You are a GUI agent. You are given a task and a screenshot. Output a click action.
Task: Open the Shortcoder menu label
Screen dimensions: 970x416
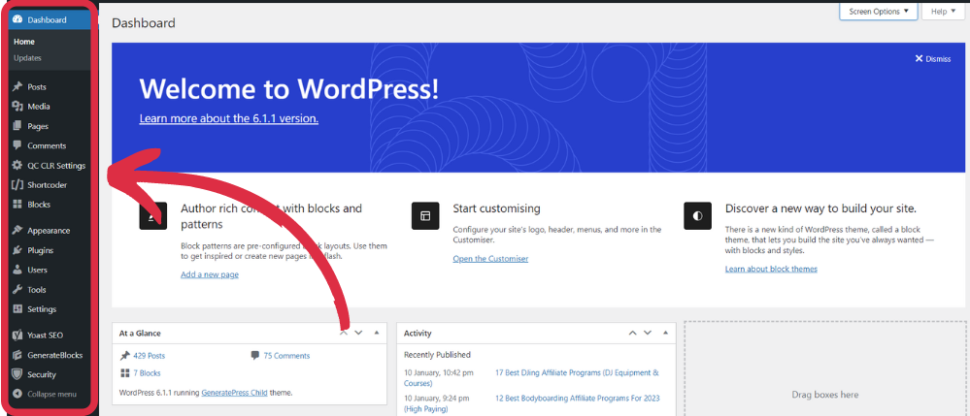point(47,185)
